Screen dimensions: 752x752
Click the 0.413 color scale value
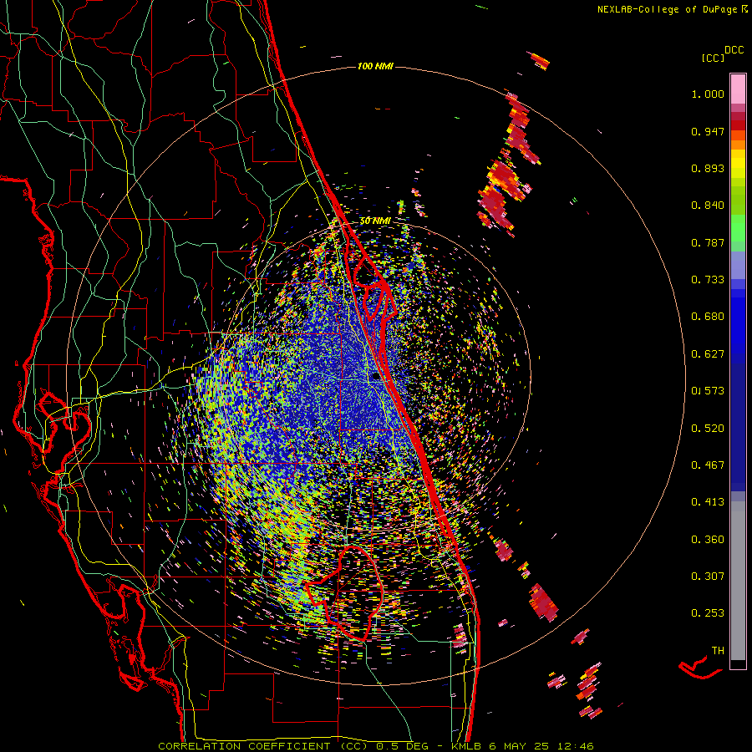pyautogui.click(x=708, y=502)
